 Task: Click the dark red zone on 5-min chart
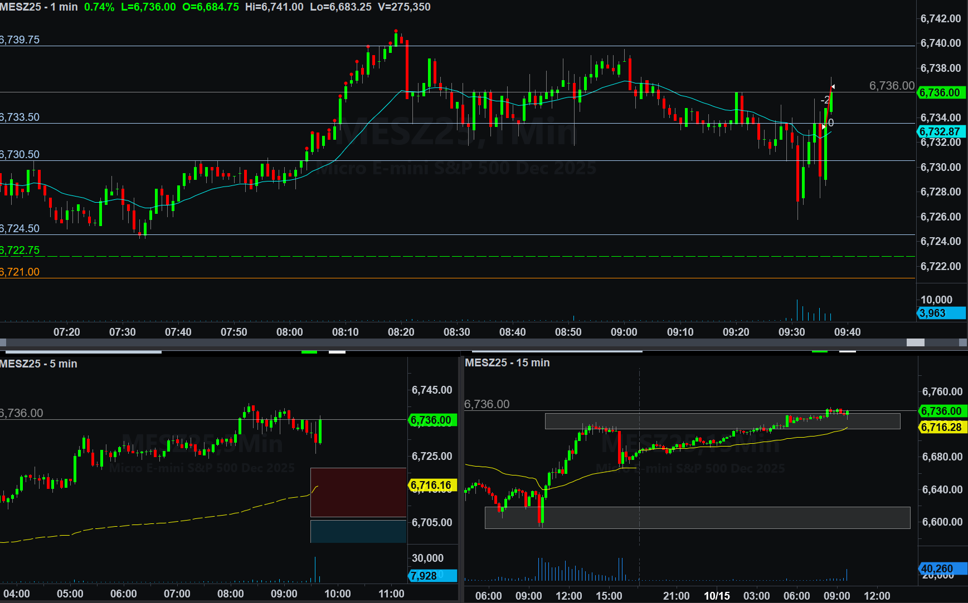pos(358,492)
